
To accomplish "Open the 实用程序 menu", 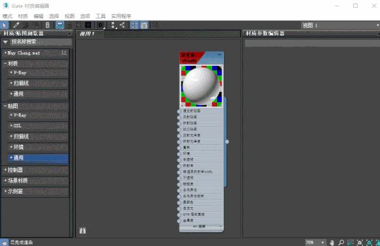I will click(121, 16).
